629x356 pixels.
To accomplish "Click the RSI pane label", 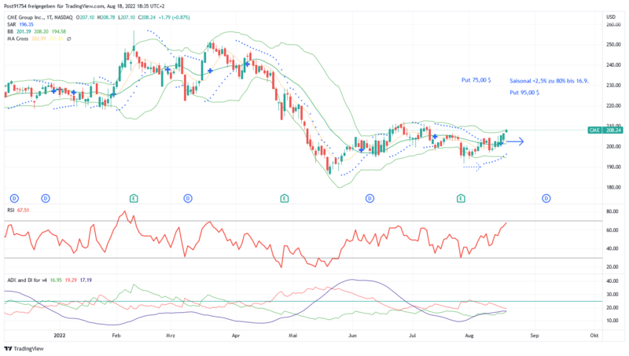I will coord(10,211).
